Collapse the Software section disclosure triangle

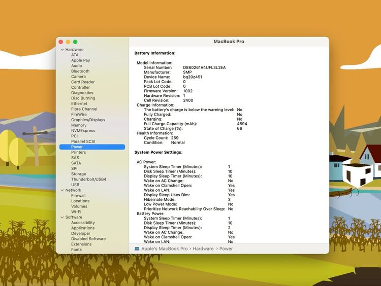(62, 217)
